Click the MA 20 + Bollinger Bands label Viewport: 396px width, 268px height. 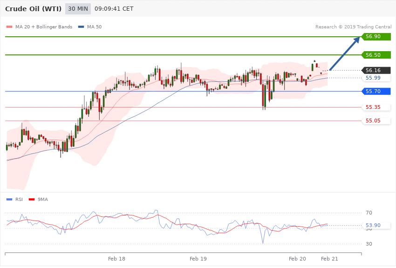(44, 27)
